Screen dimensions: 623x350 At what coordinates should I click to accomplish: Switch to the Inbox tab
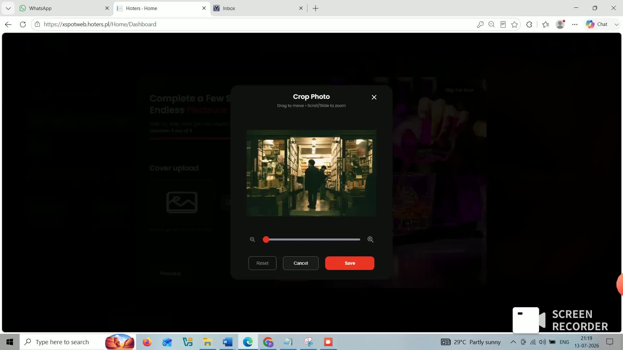click(x=258, y=8)
